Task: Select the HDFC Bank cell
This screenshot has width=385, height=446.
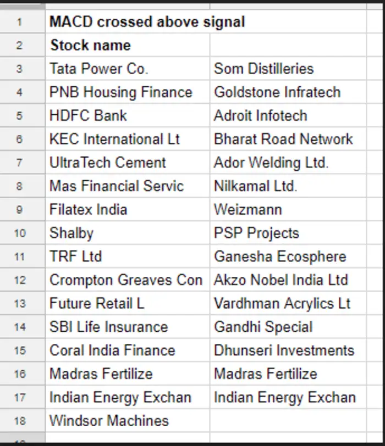Action: pyautogui.click(x=89, y=116)
